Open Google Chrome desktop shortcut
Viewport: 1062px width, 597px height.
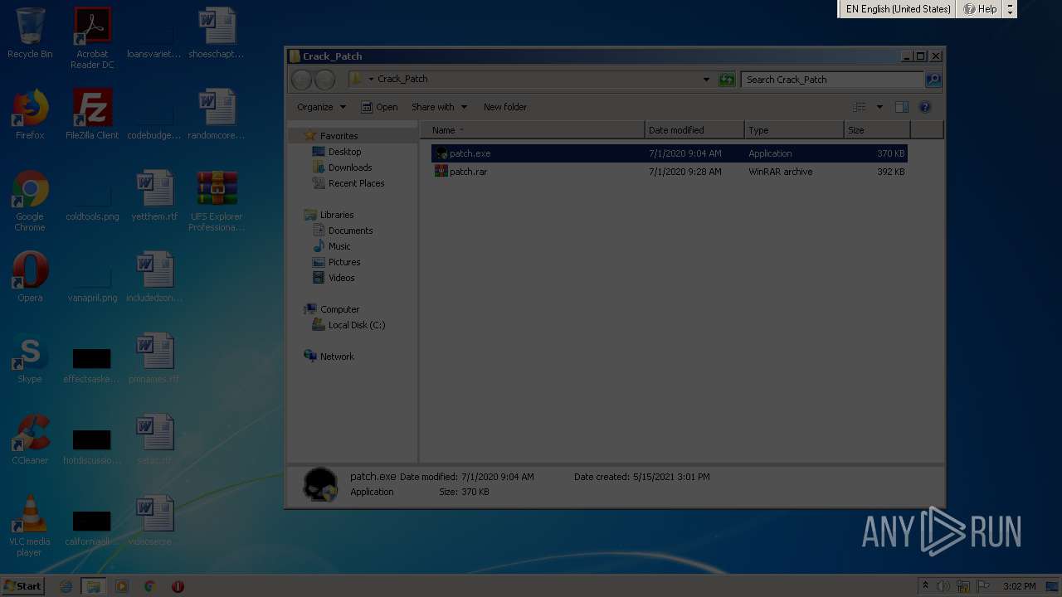click(30, 201)
